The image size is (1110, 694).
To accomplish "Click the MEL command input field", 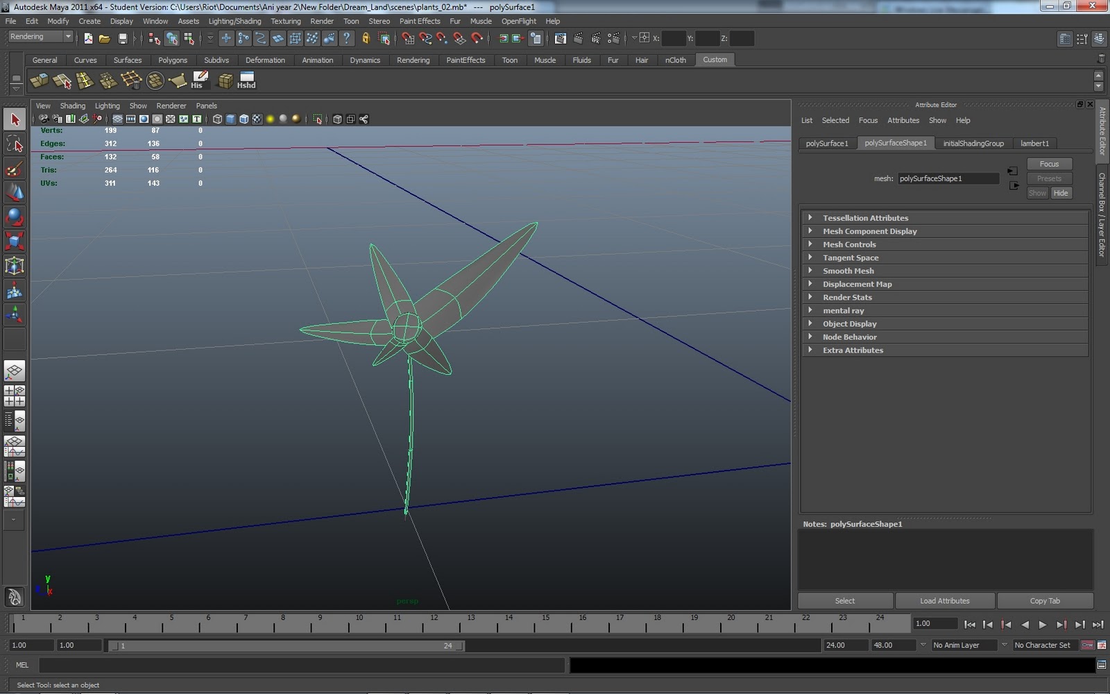I will click(x=302, y=665).
